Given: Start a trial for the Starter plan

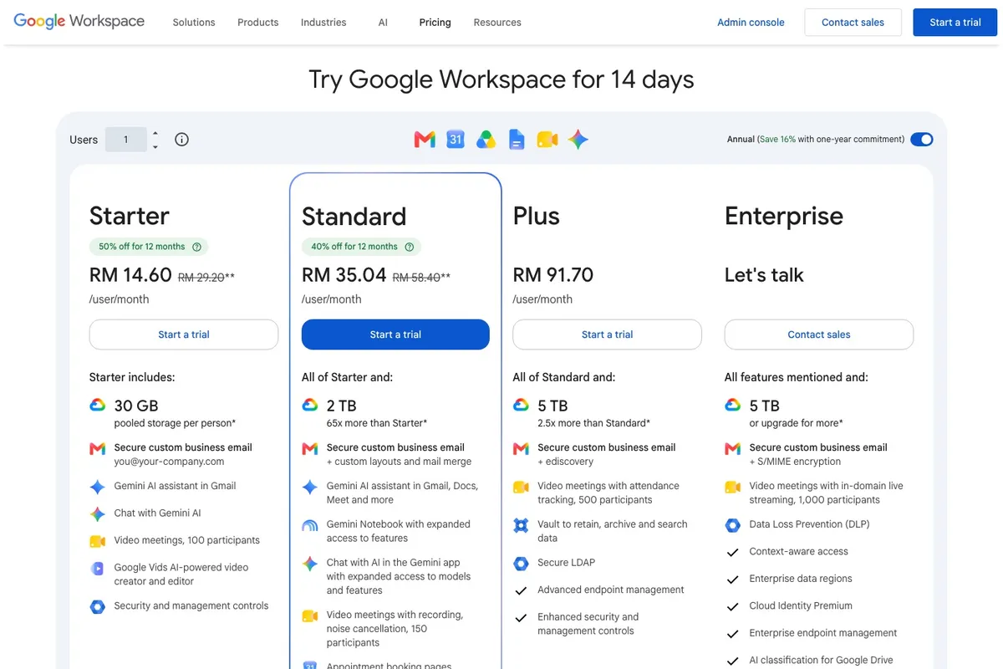Looking at the screenshot, I should (x=184, y=334).
